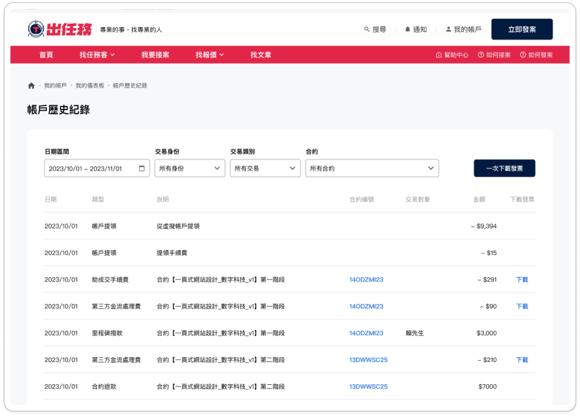
Task: Download invoice for −$210 第三方金流處理費 row
Action: 522,360
